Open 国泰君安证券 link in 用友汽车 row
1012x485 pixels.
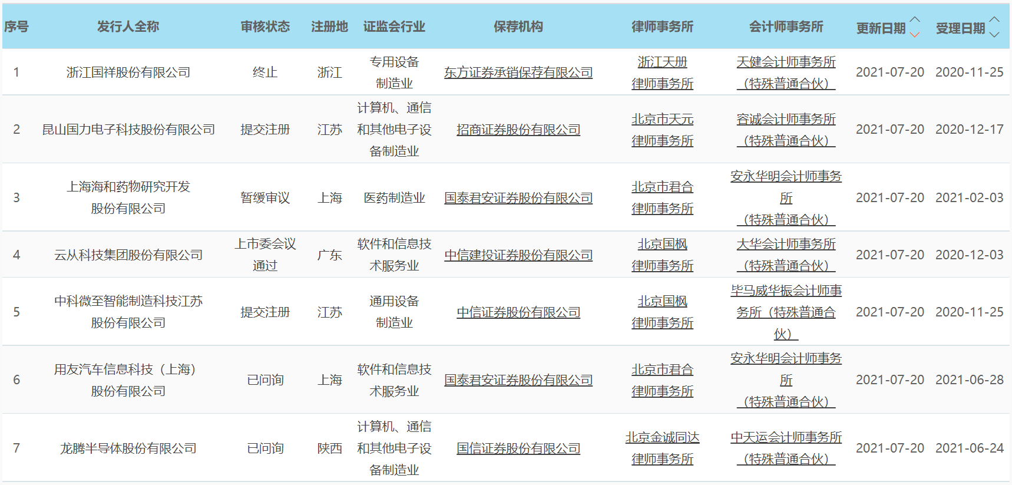click(518, 380)
